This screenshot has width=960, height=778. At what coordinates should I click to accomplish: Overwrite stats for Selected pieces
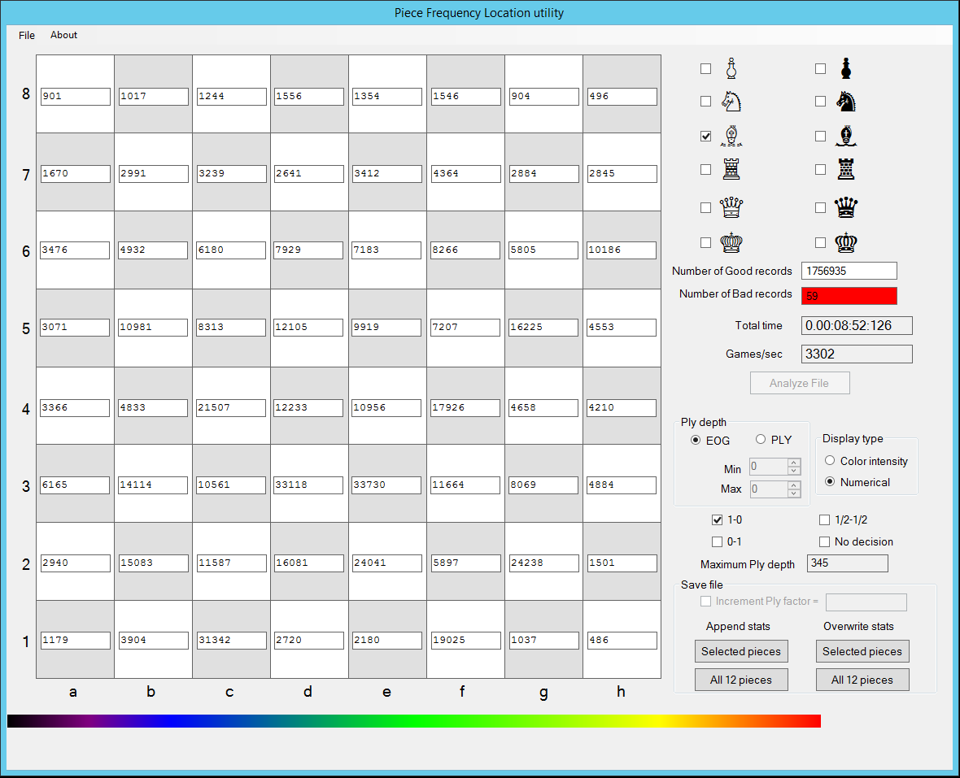click(x=862, y=651)
